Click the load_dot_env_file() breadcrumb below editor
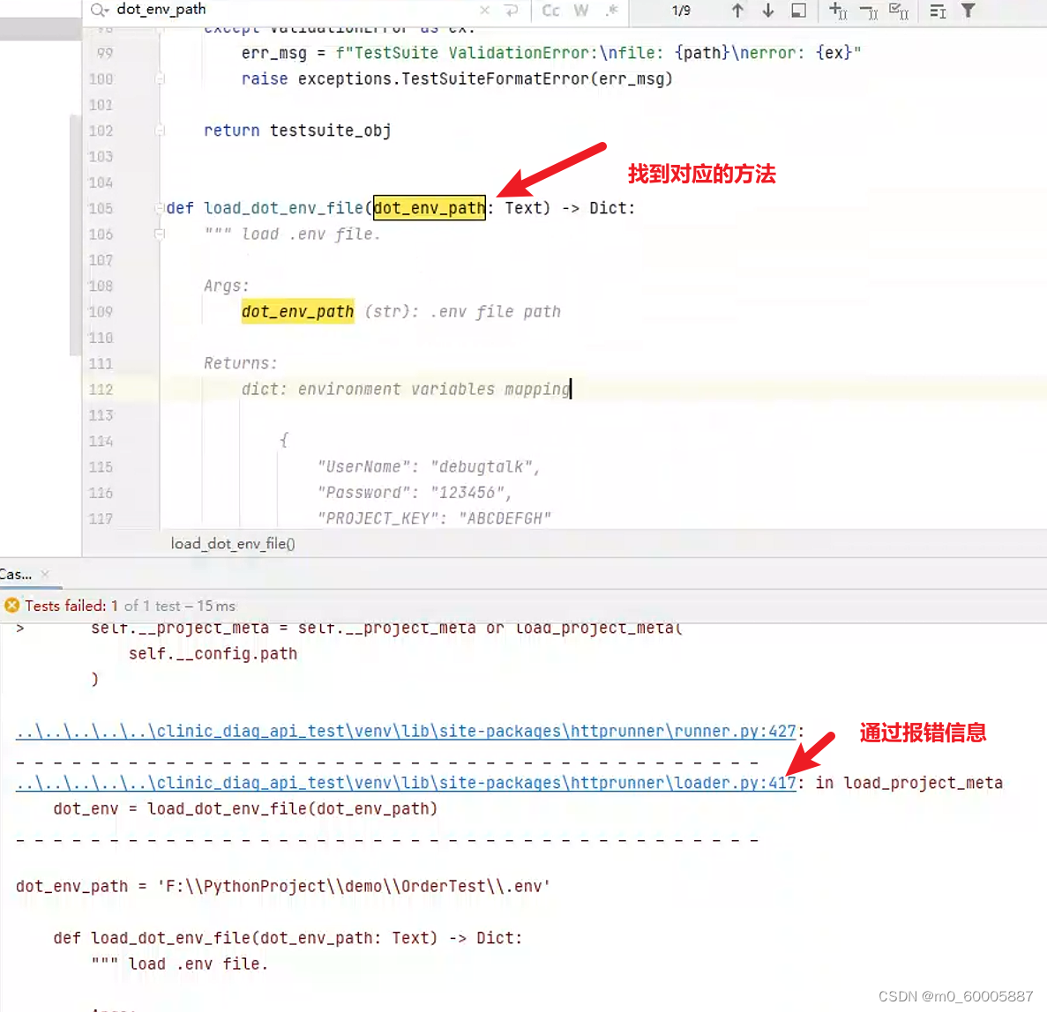Image resolution: width=1047 pixels, height=1012 pixels. [232, 544]
